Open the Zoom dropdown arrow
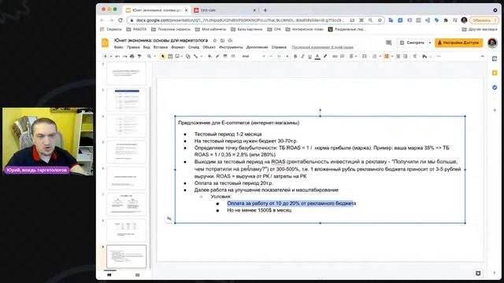The image size is (504, 283). (x=155, y=57)
